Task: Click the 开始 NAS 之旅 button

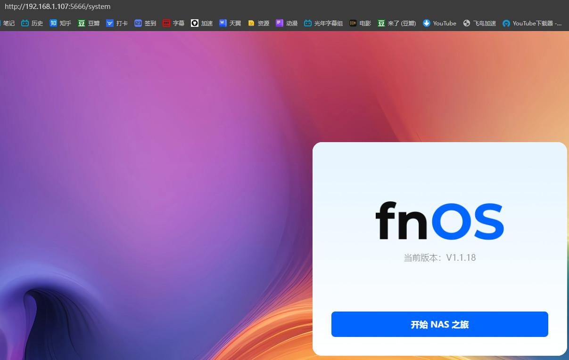Action: coord(439,324)
